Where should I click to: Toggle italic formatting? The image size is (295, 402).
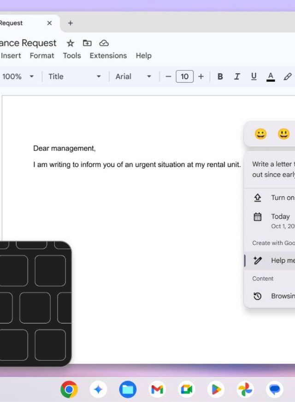pyautogui.click(x=236, y=76)
